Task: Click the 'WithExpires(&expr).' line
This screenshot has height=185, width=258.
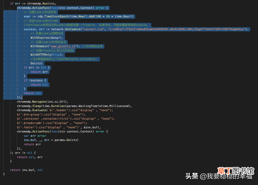Action: tap(47, 38)
